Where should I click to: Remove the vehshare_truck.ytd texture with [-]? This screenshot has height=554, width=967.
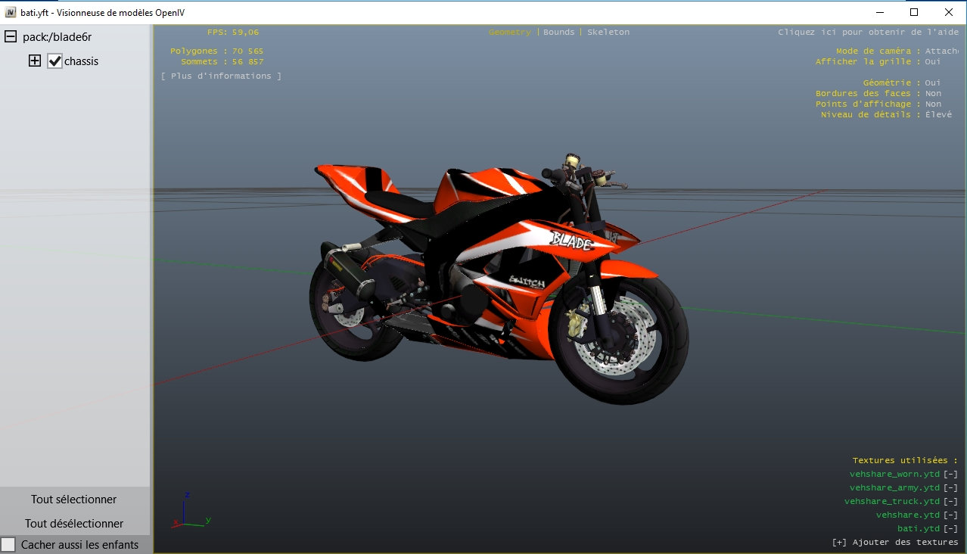coord(950,502)
